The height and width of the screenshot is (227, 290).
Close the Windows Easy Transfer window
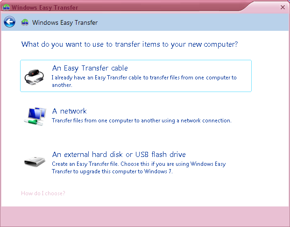pyautogui.click(x=283, y=7)
